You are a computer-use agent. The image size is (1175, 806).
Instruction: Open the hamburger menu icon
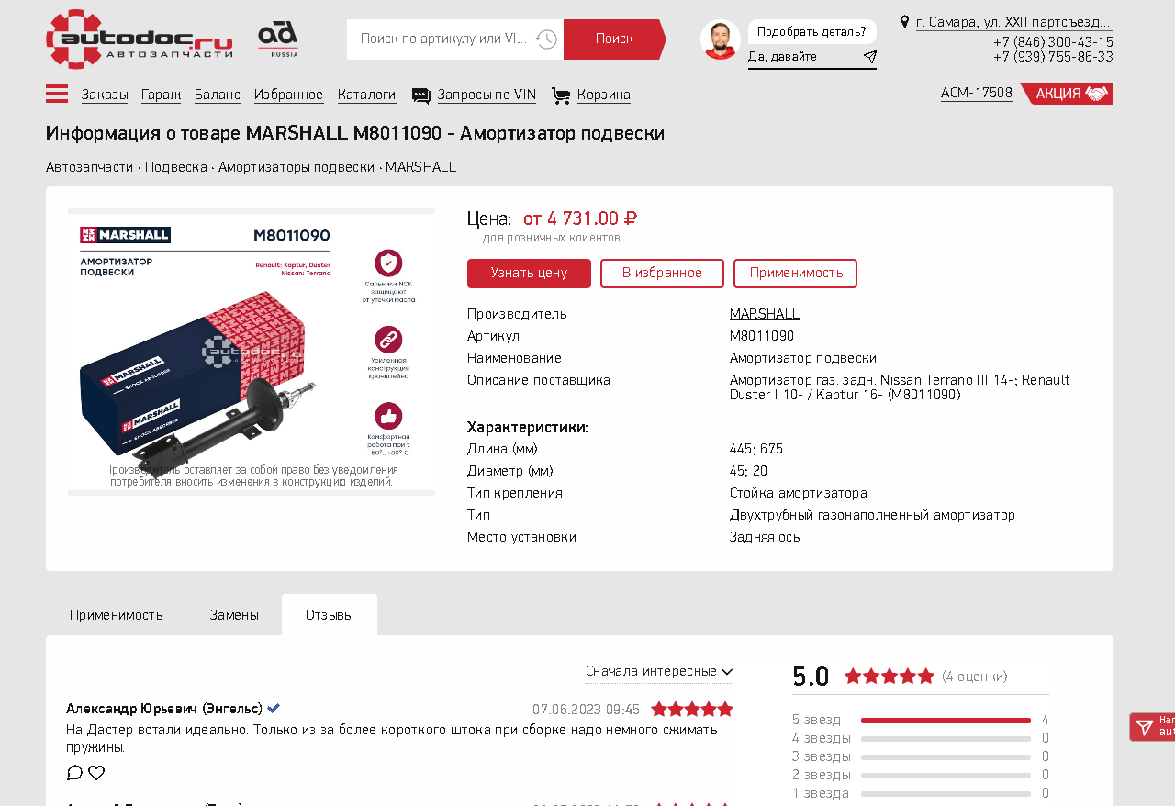coord(57,95)
